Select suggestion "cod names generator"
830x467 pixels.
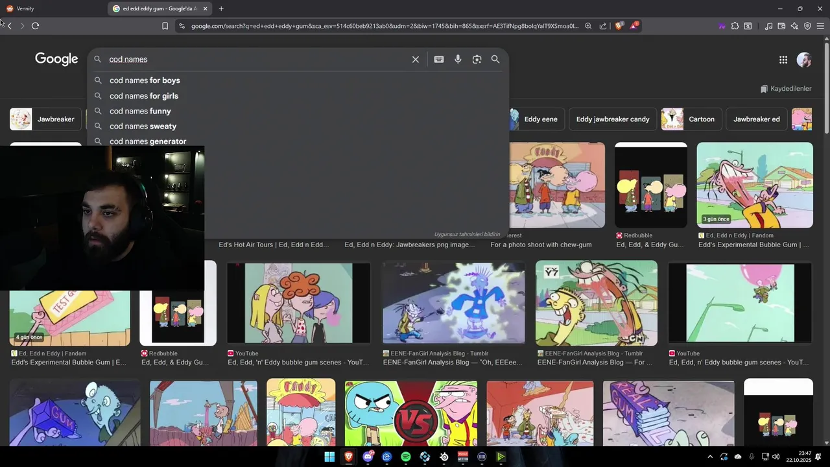[298, 140]
